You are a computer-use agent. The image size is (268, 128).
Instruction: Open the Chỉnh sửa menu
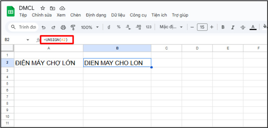point(42,15)
